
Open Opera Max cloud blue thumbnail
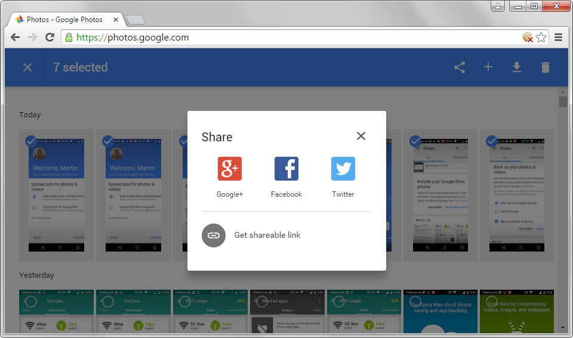pos(440,311)
